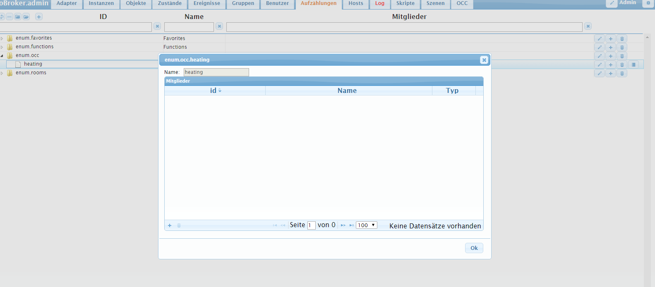Collapse all enum tree nodes icon
The width and height of the screenshot is (655, 287).
[18, 17]
